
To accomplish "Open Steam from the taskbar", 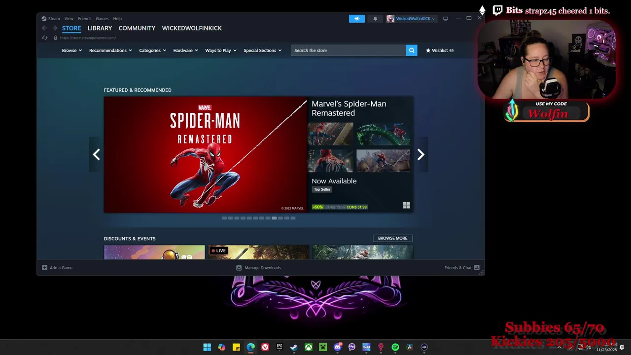I will (x=294, y=347).
